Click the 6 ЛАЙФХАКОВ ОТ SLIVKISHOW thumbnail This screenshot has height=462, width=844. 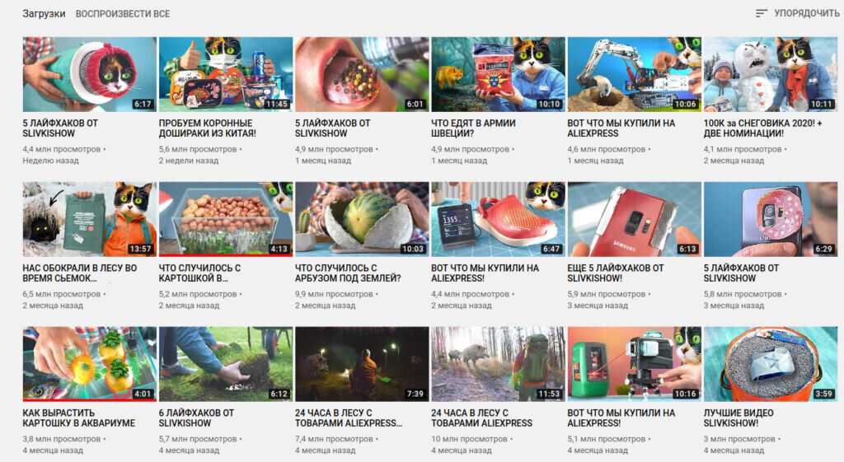[226, 364]
